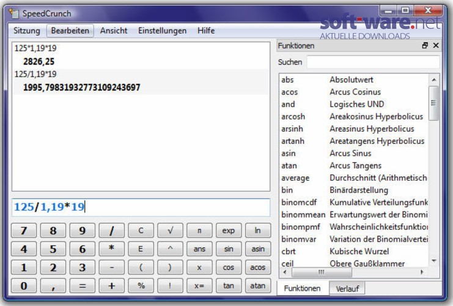453x306 pixels.
Task: Close the Funktionen dock panel
Action: 436,45
